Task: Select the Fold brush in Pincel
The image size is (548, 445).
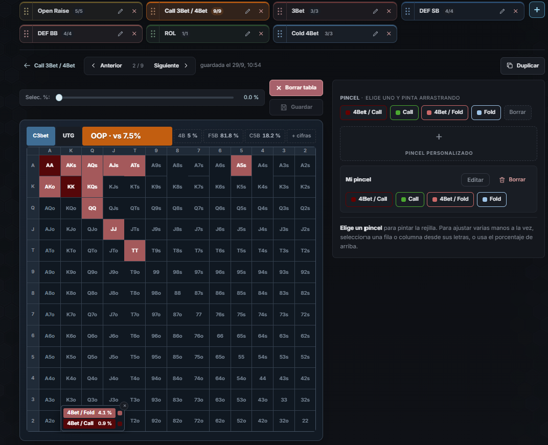Action: (486, 112)
